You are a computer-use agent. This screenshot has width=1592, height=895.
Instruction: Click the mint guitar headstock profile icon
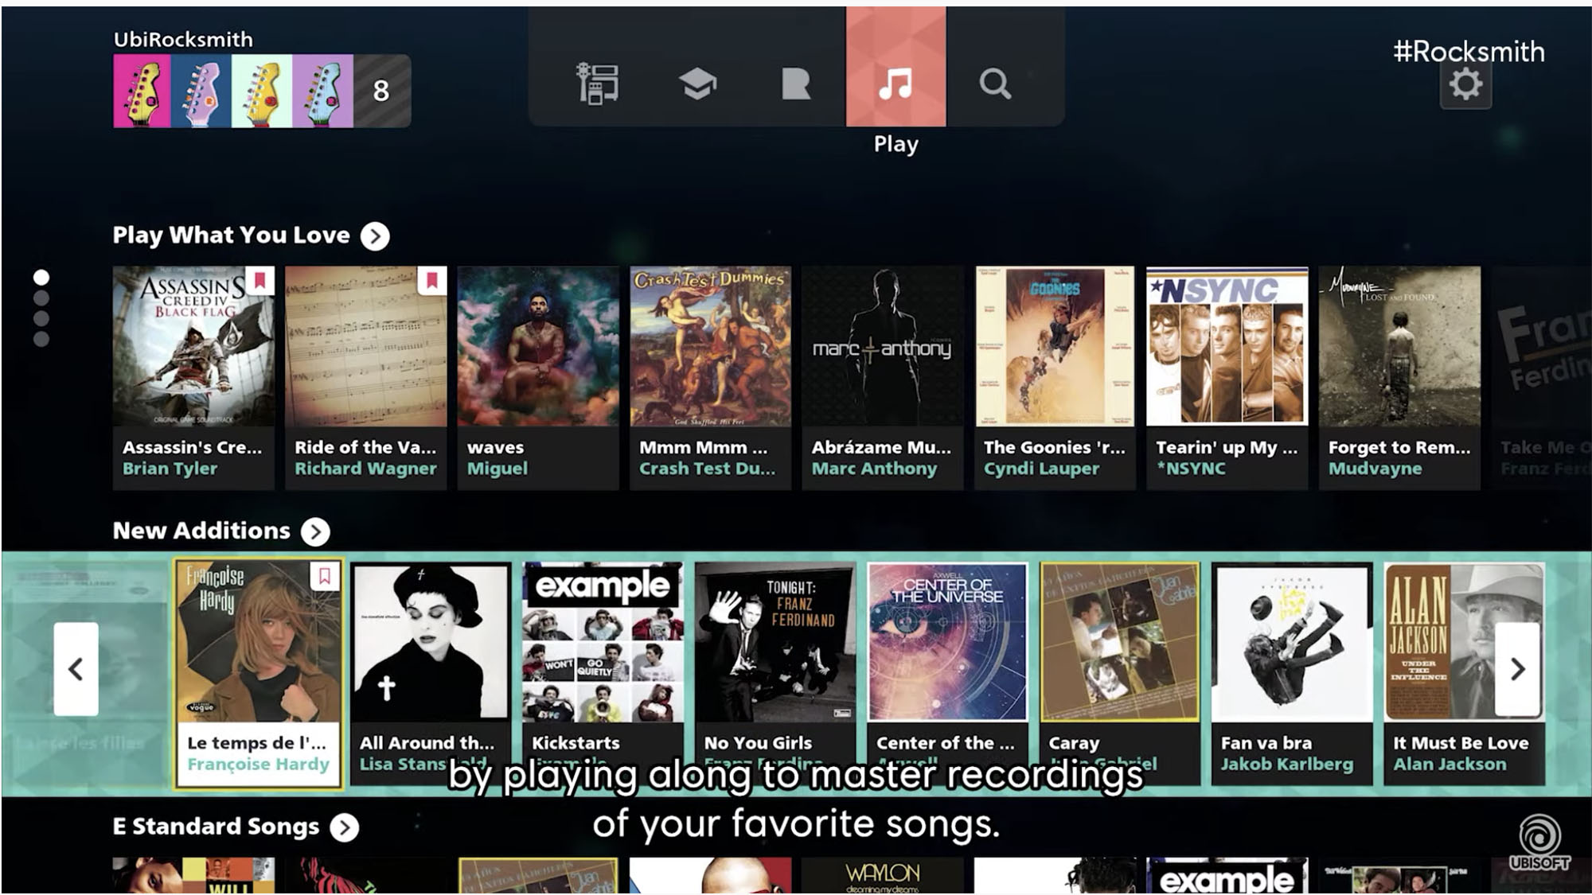[x=261, y=91]
